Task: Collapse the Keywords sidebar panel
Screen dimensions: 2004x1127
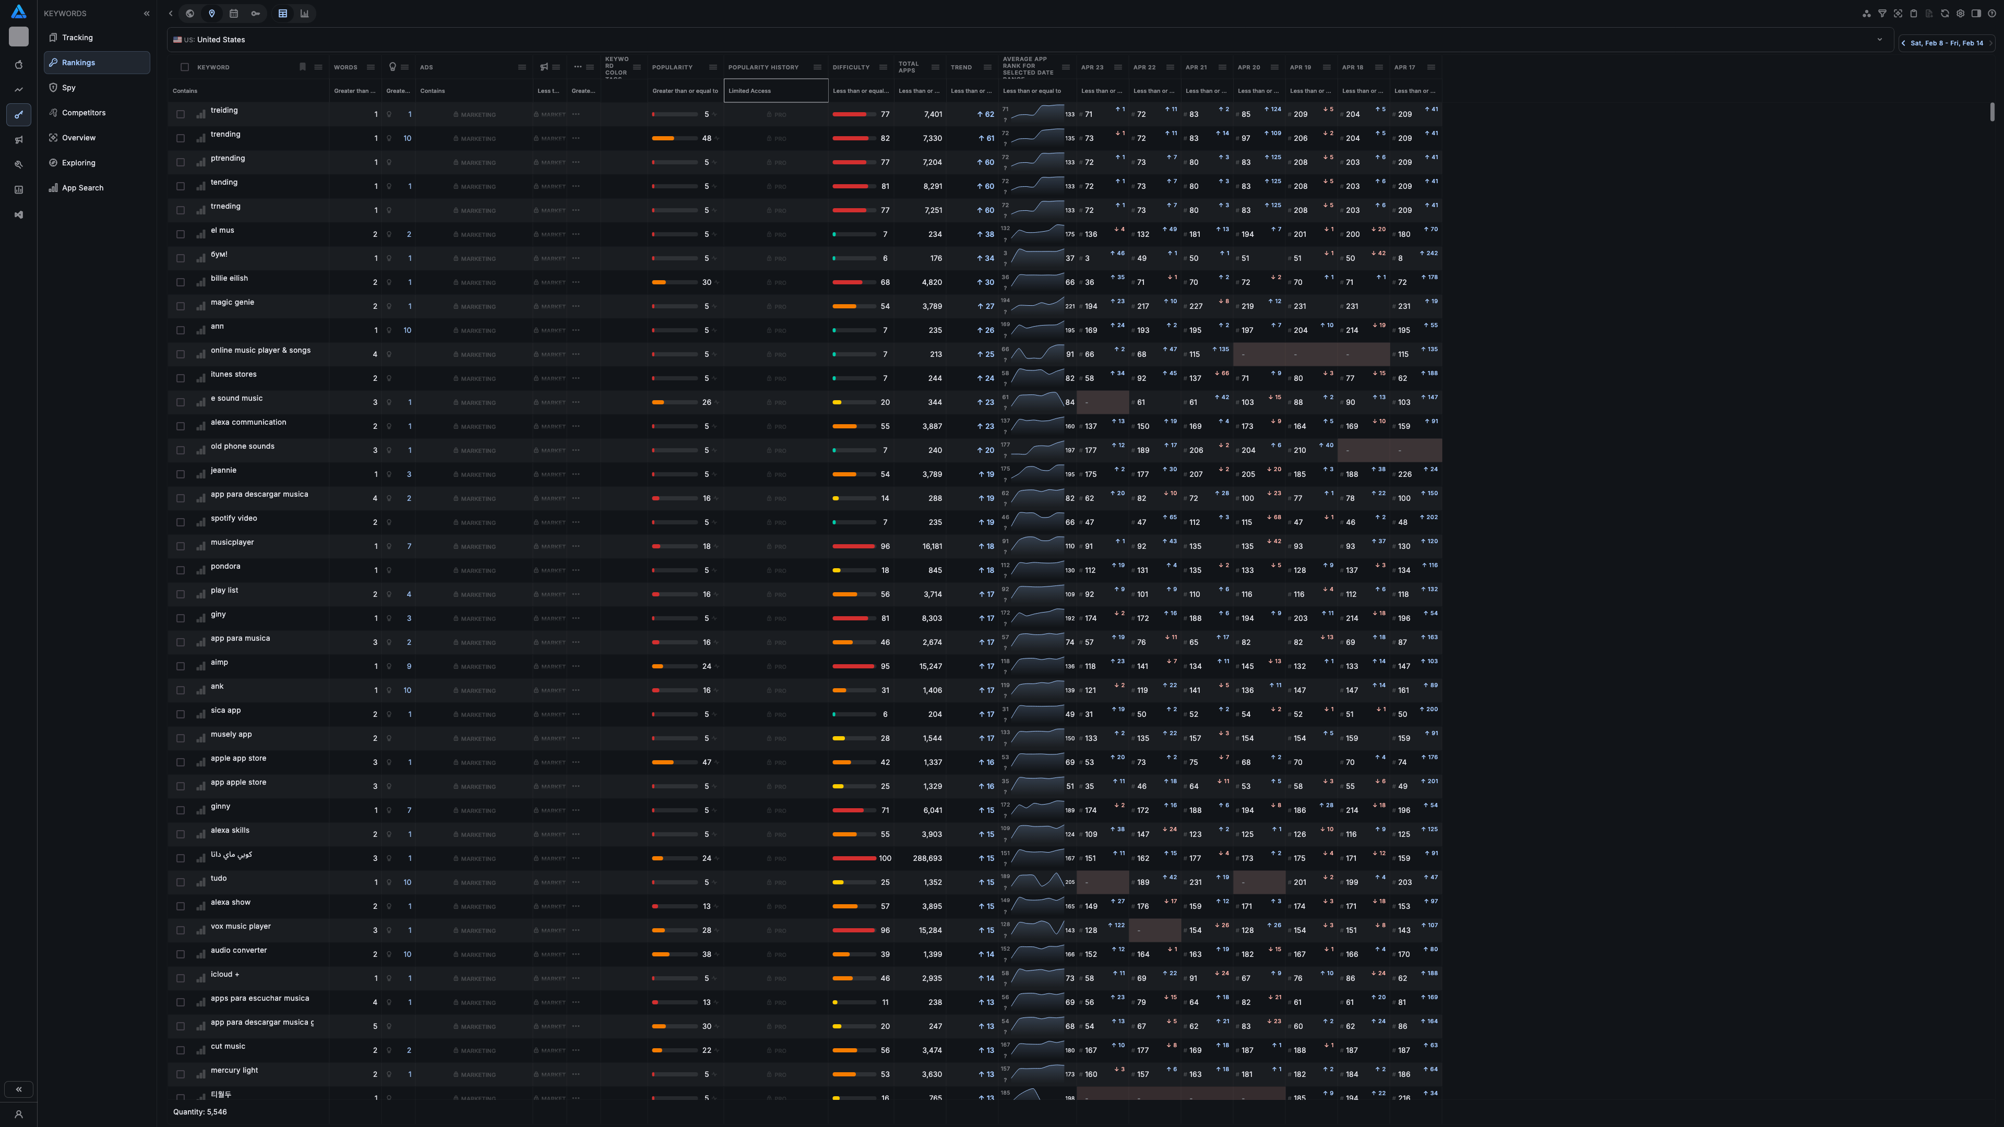Action: tap(146, 13)
